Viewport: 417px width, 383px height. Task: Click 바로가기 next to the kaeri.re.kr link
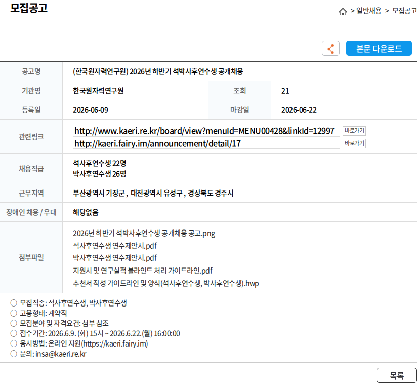point(354,130)
